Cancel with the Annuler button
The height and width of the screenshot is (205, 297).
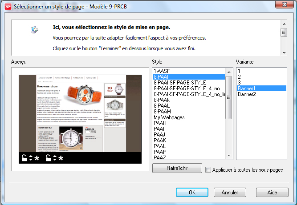[x=230, y=193]
